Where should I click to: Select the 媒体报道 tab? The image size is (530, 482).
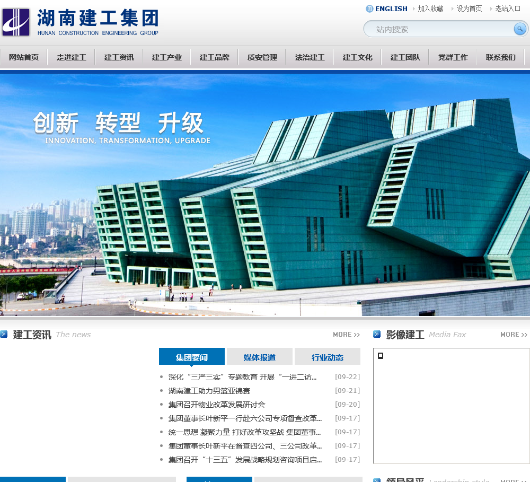(x=260, y=356)
